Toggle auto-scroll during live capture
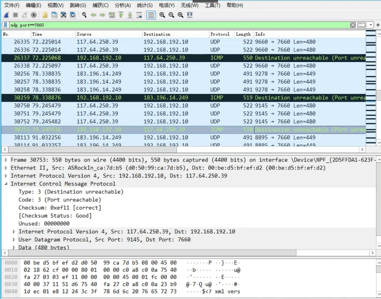The image size is (381, 299). click(x=139, y=15)
